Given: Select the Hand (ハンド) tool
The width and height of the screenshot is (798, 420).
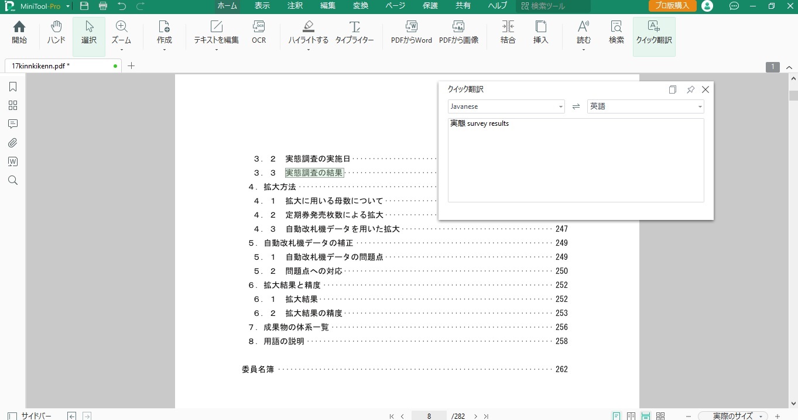Looking at the screenshot, I should click(56, 32).
